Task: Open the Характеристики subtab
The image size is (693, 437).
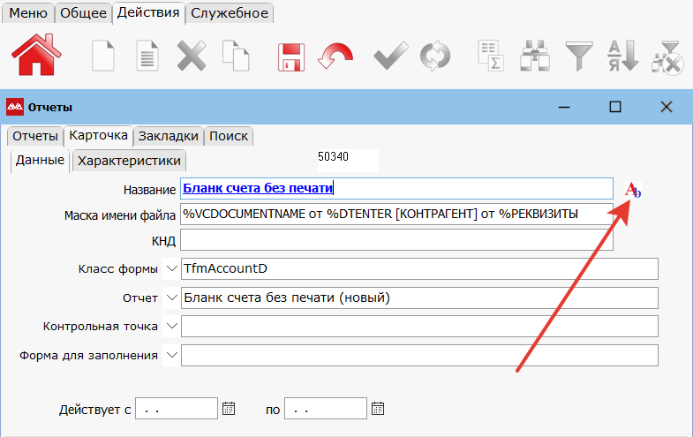Action: pyautogui.click(x=129, y=161)
